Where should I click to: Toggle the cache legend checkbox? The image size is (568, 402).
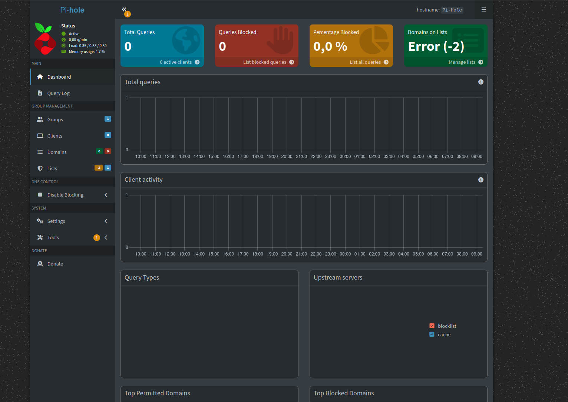pos(432,335)
